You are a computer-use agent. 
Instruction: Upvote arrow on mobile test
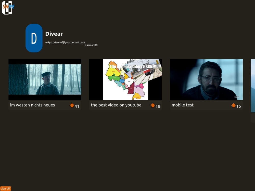(233, 105)
